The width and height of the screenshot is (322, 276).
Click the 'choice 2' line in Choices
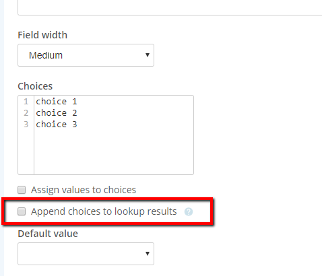(57, 113)
